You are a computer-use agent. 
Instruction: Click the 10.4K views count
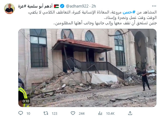coord(110,113)
